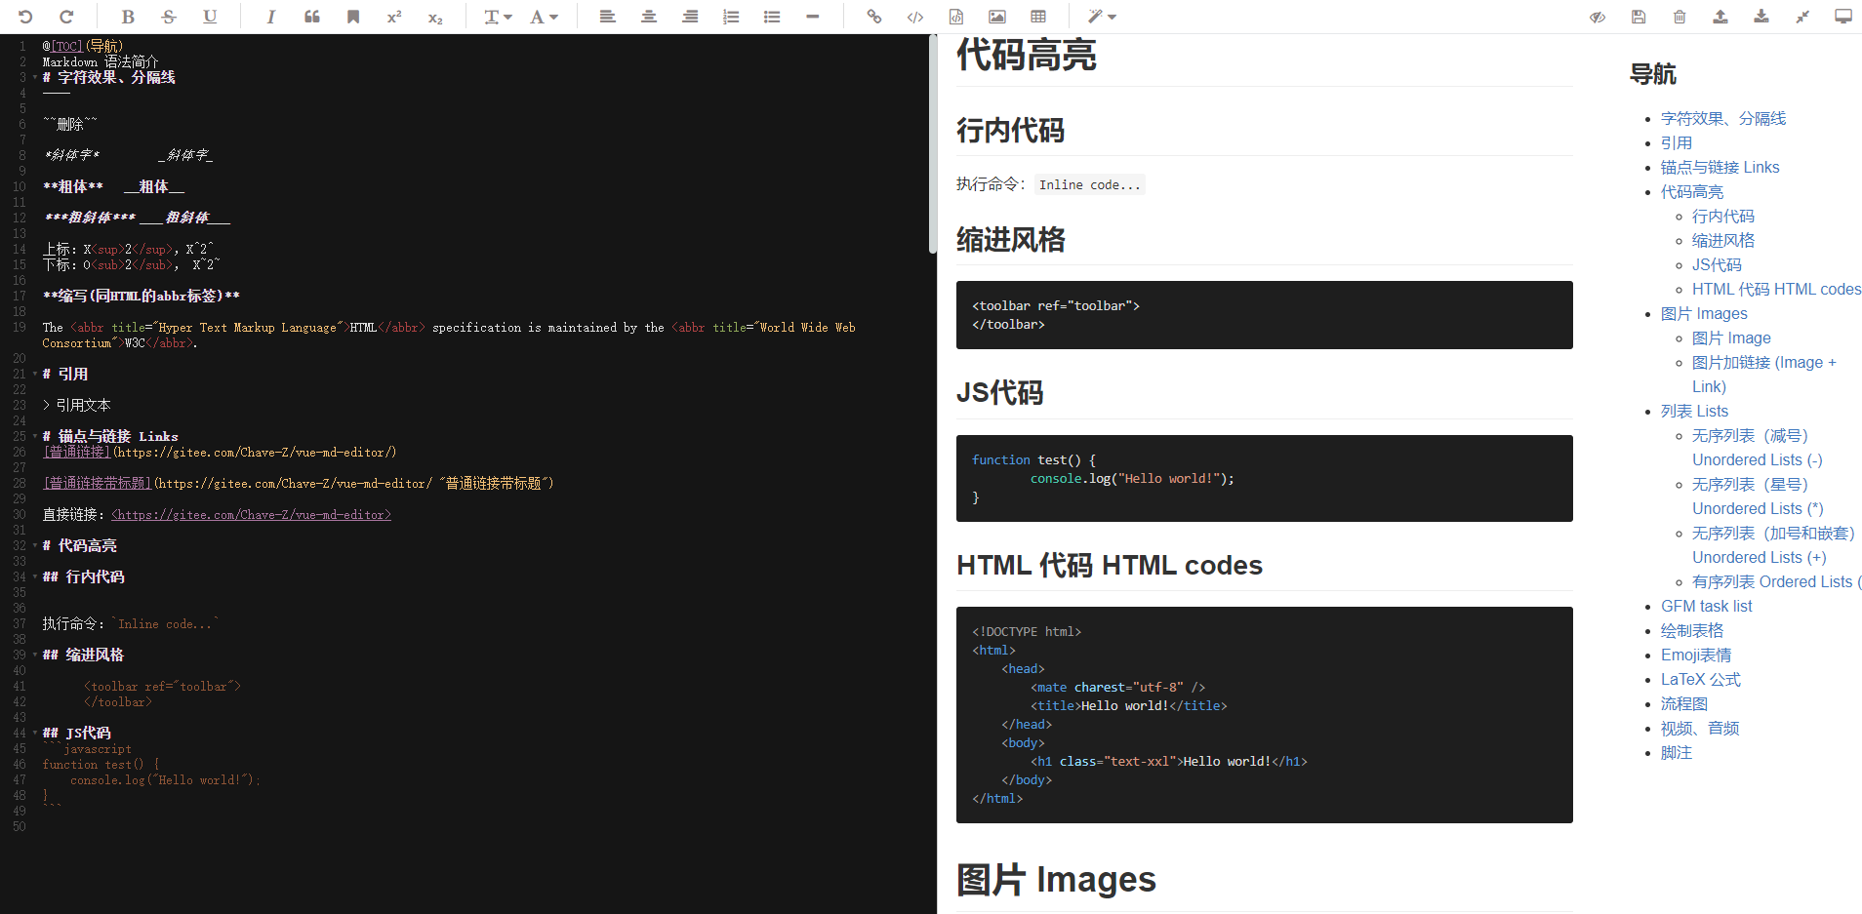
Task: Open 'LaTeX 公式' navigation entry
Action: (1701, 679)
